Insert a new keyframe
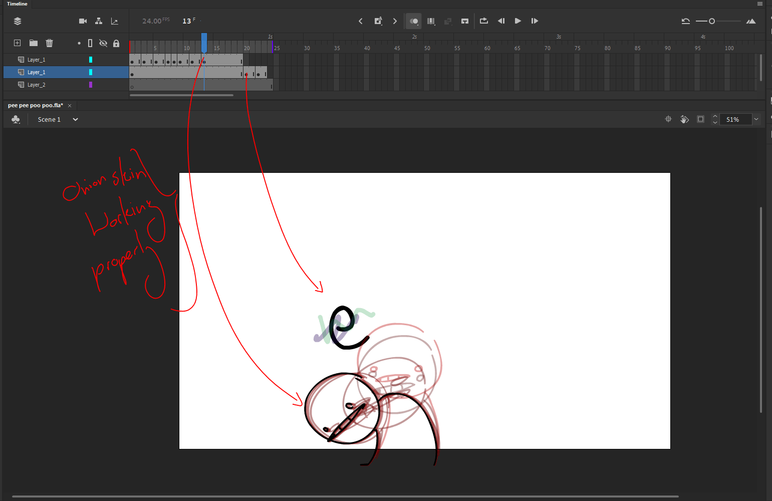This screenshot has width=772, height=501. coord(378,21)
